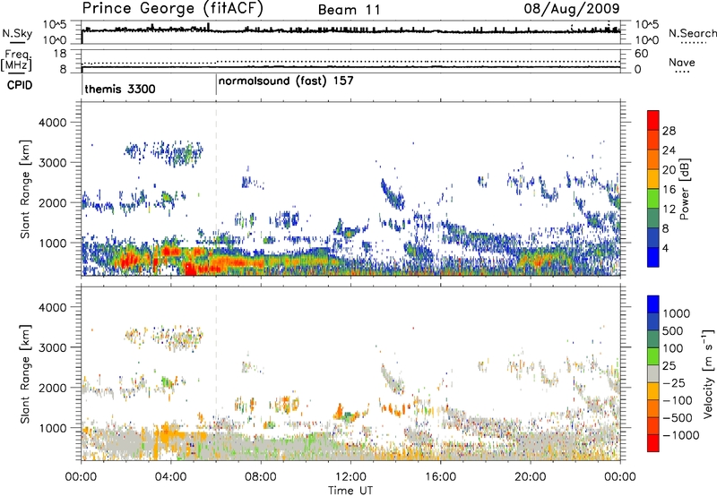This screenshot has width=717, height=496.
Task: Click the 'CPID' row label
Action: pos(19,85)
